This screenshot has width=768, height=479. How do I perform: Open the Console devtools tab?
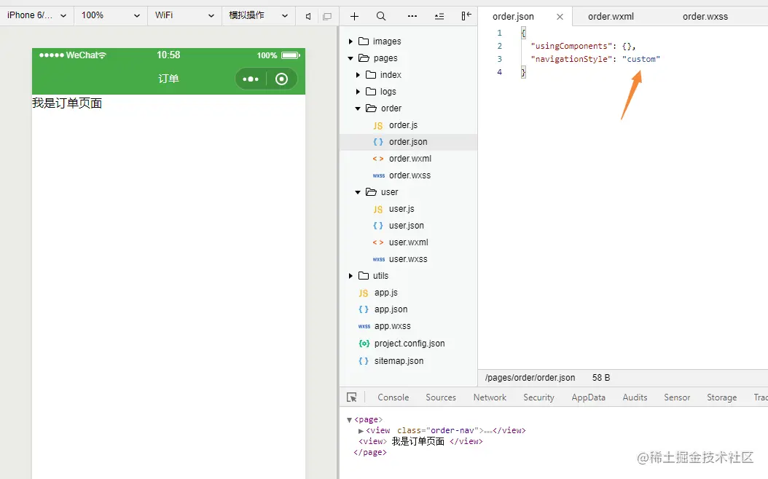point(393,397)
